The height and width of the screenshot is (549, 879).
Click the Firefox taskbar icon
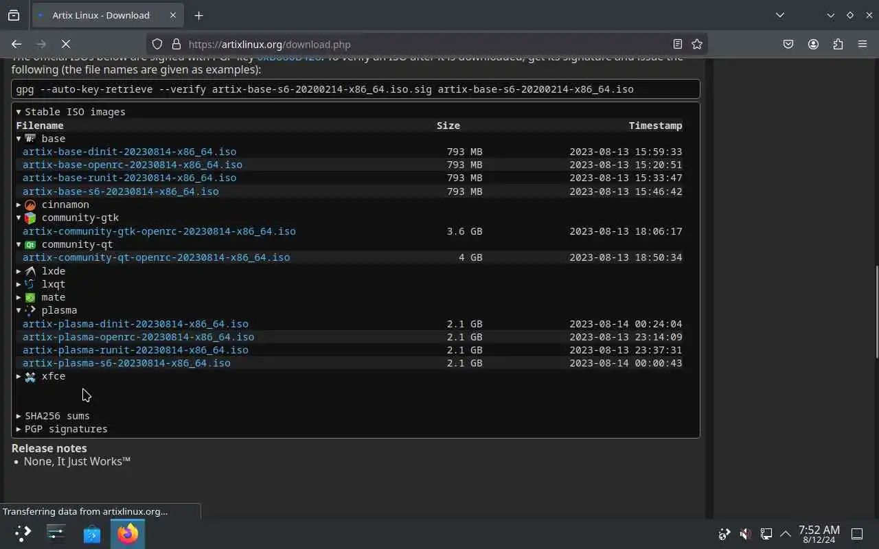[x=127, y=533]
